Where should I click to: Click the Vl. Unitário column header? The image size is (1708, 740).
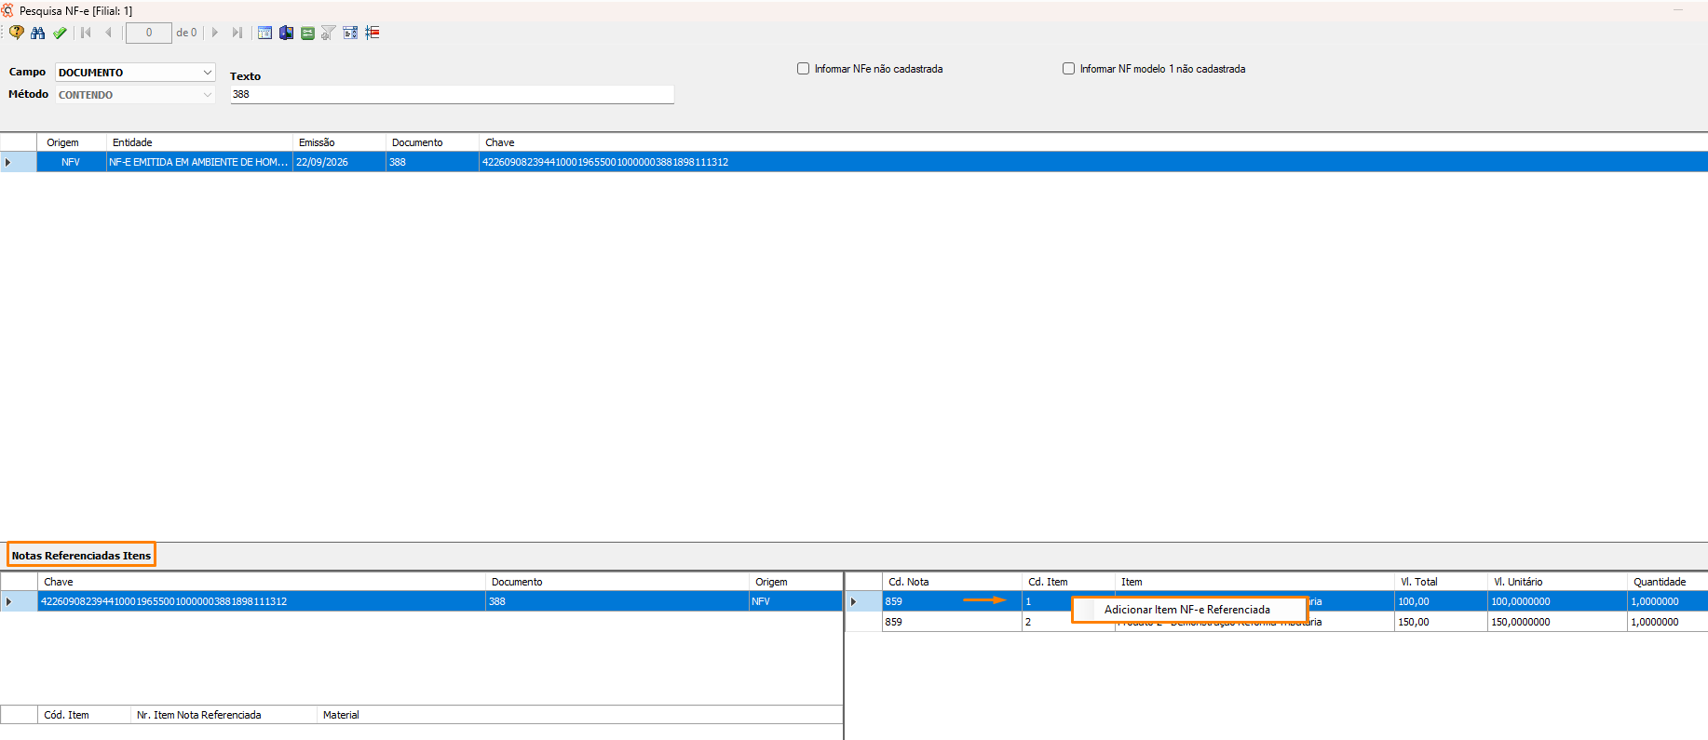tap(1557, 582)
